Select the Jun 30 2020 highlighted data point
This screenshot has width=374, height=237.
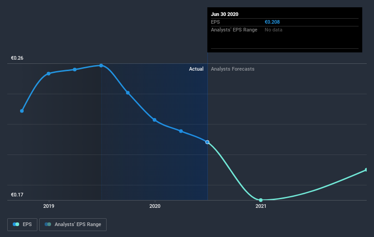click(207, 142)
